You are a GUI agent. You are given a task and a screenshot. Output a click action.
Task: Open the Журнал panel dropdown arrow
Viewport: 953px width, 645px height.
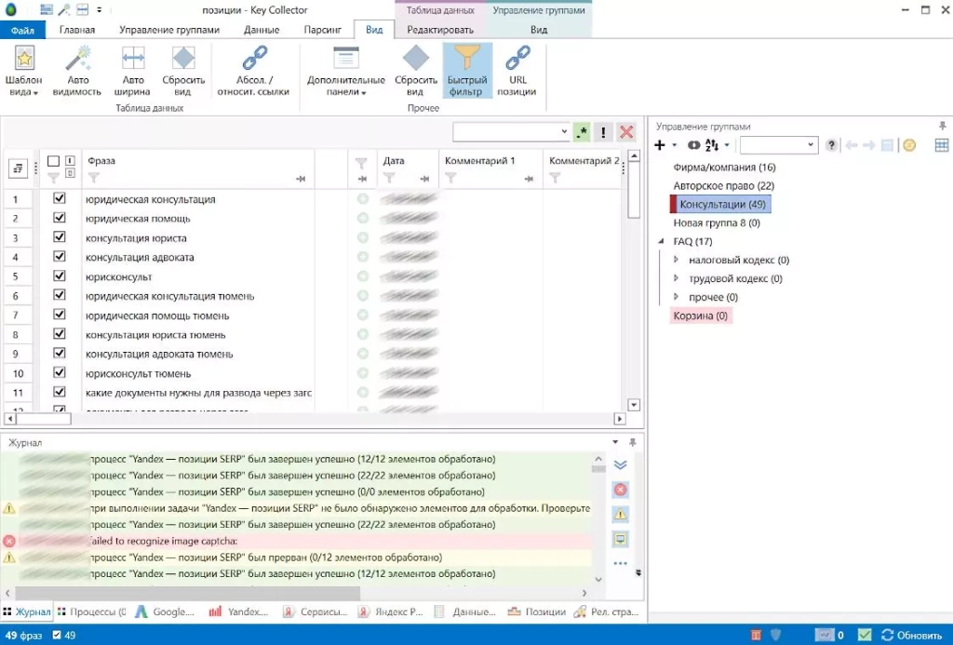[x=615, y=442]
